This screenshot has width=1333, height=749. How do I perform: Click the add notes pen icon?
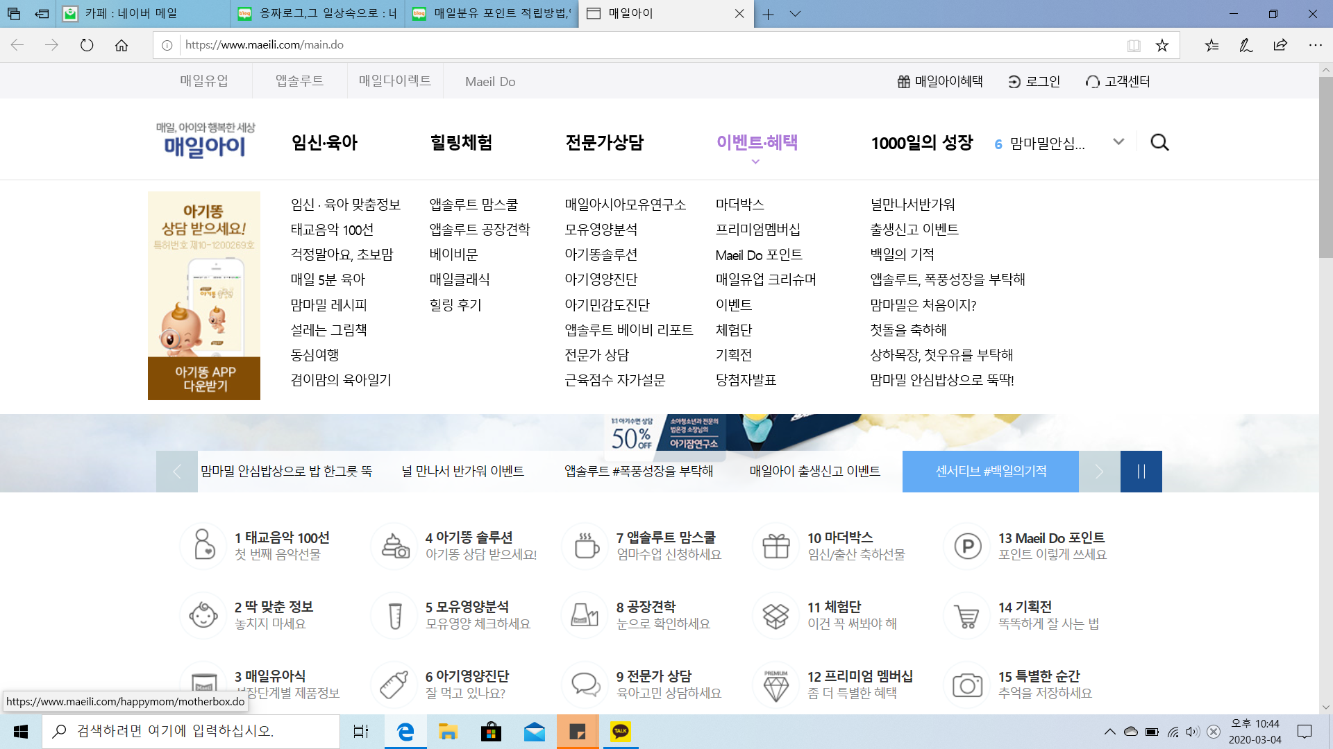(x=1246, y=45)
